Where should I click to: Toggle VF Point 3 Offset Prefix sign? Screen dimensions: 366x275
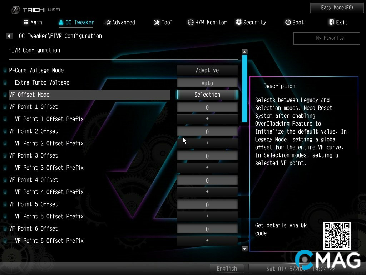coord(207,168)
